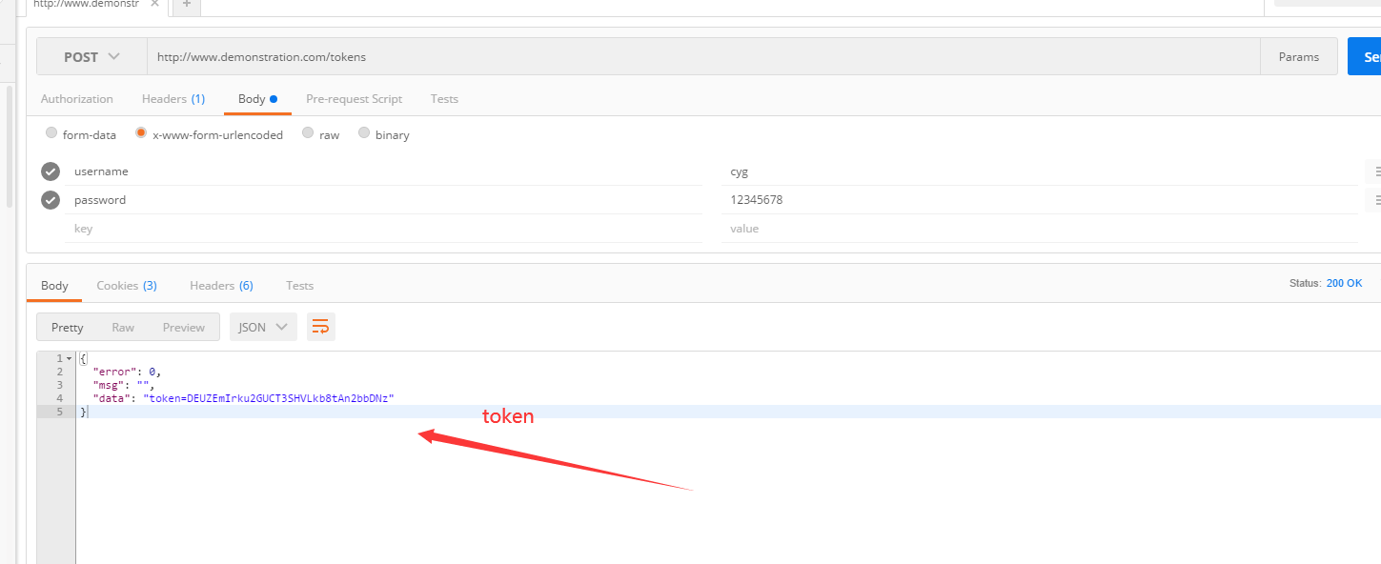The image size is (1381, 564).
Task: Switch response view to Preview
Action: [184, 327]
